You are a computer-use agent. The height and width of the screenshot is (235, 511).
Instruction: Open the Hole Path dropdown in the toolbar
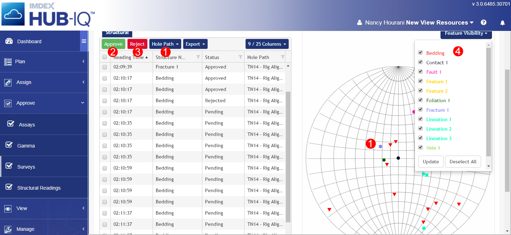[x=165, y=44]
